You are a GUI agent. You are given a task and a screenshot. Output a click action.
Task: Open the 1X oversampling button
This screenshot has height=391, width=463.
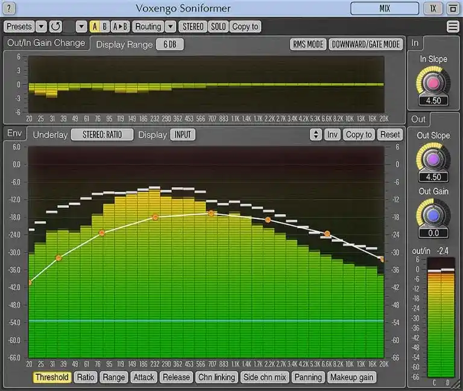433,8
